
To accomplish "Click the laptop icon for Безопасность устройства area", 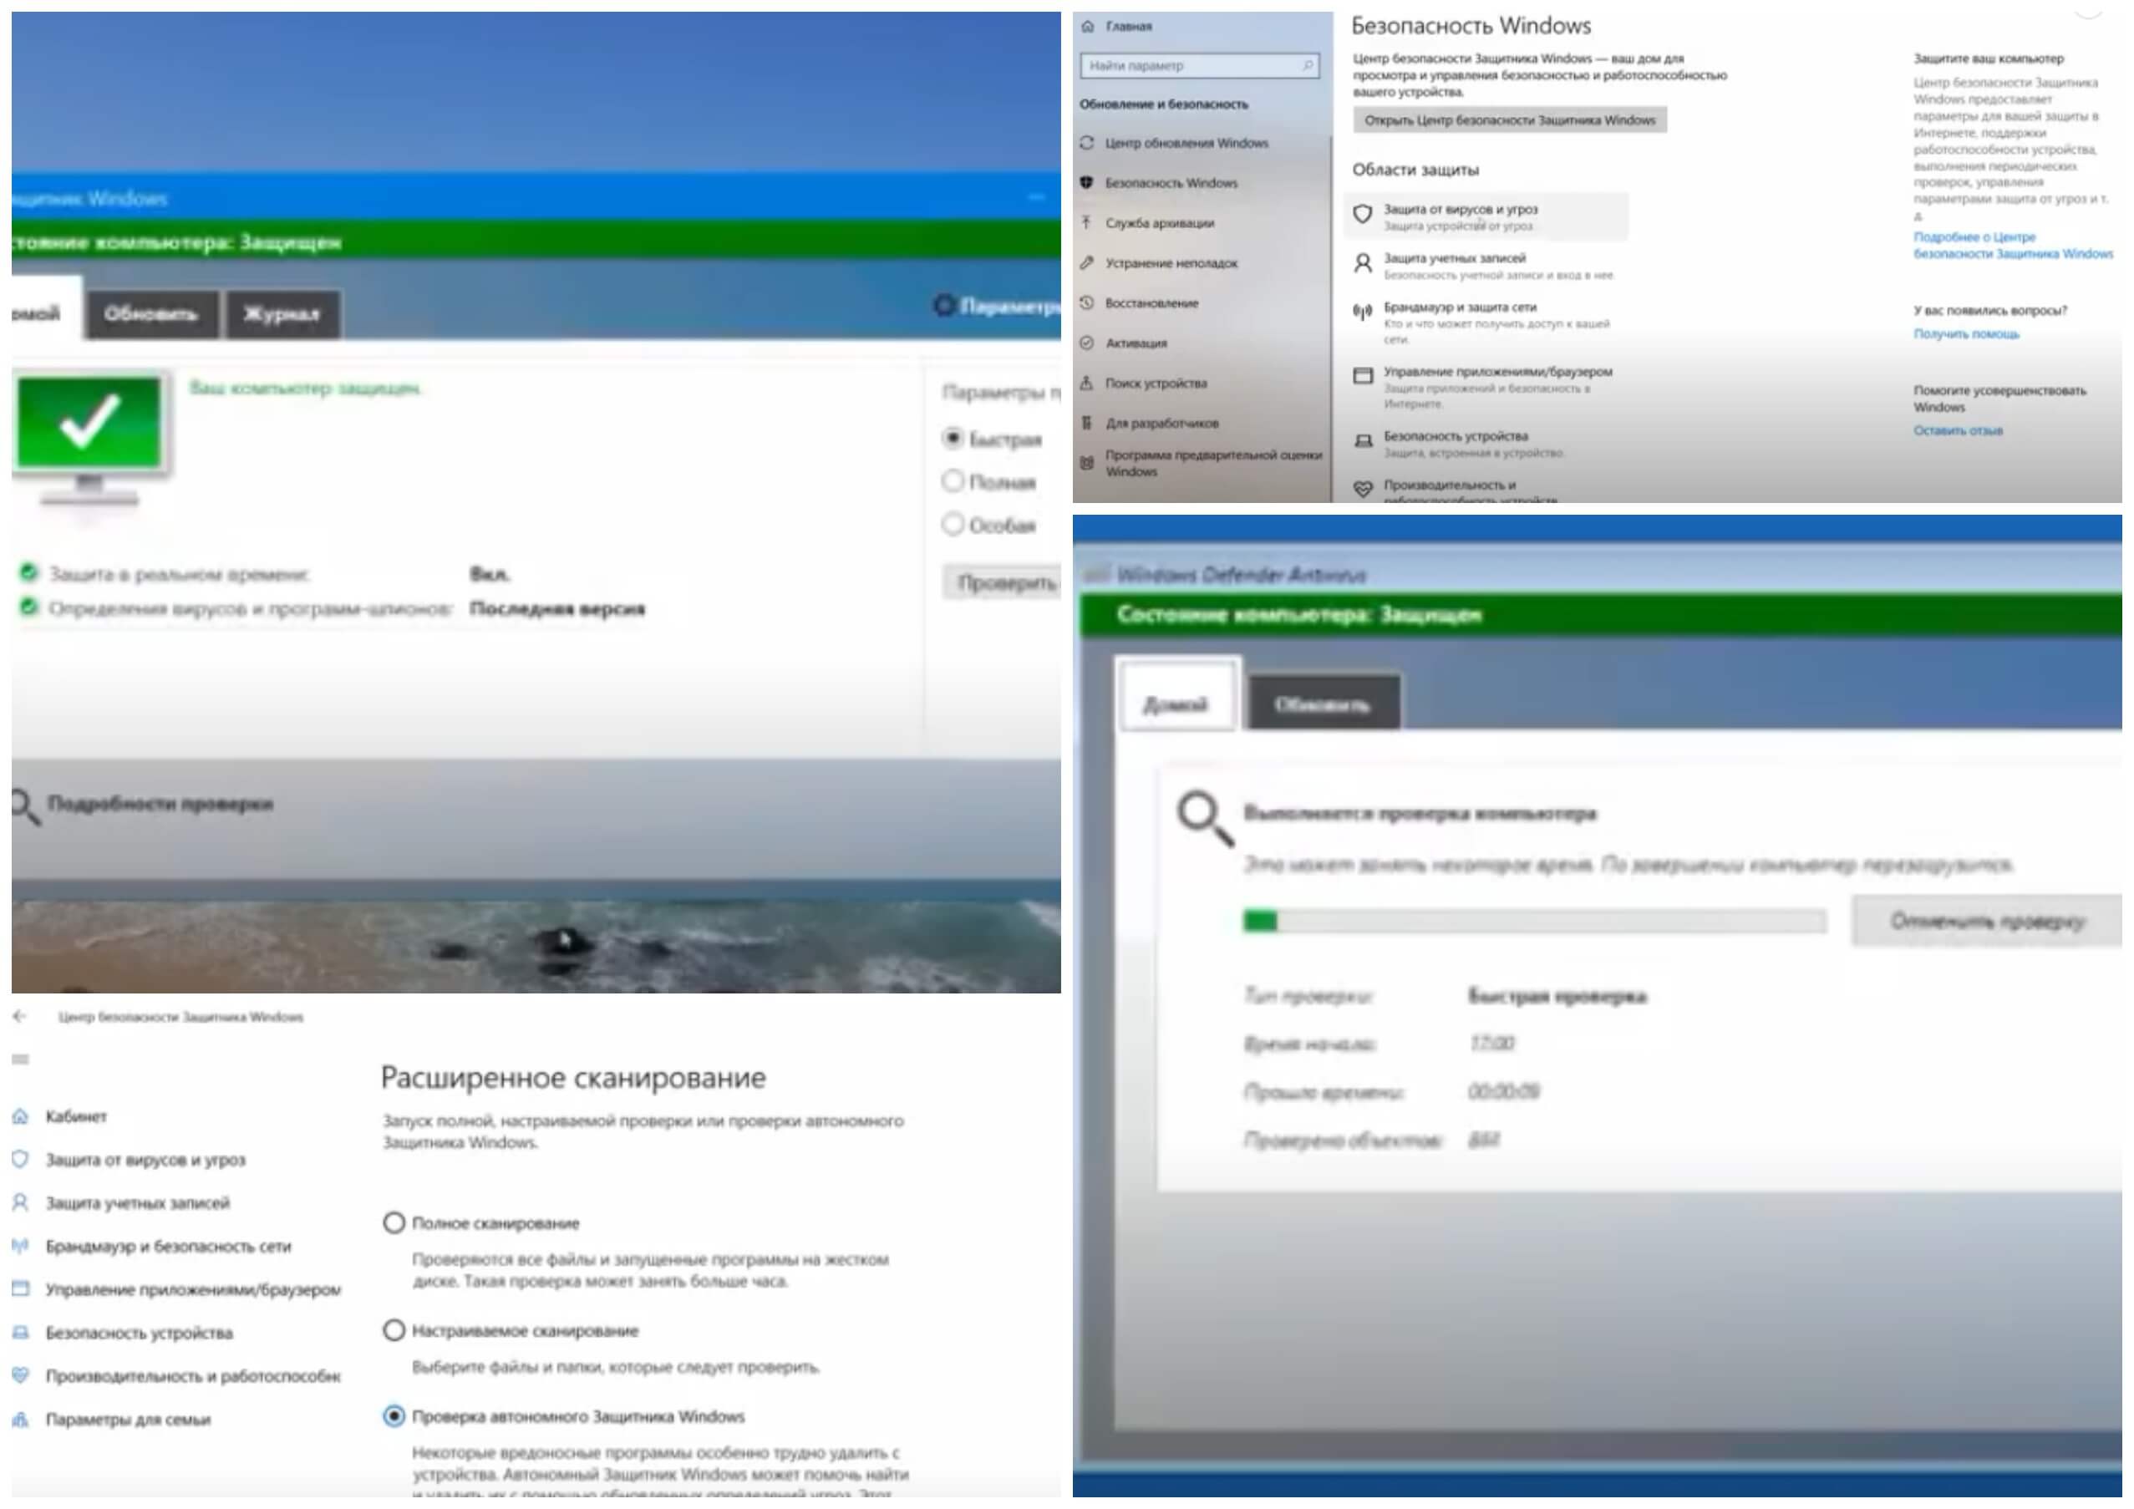I will coord(1363,441).
